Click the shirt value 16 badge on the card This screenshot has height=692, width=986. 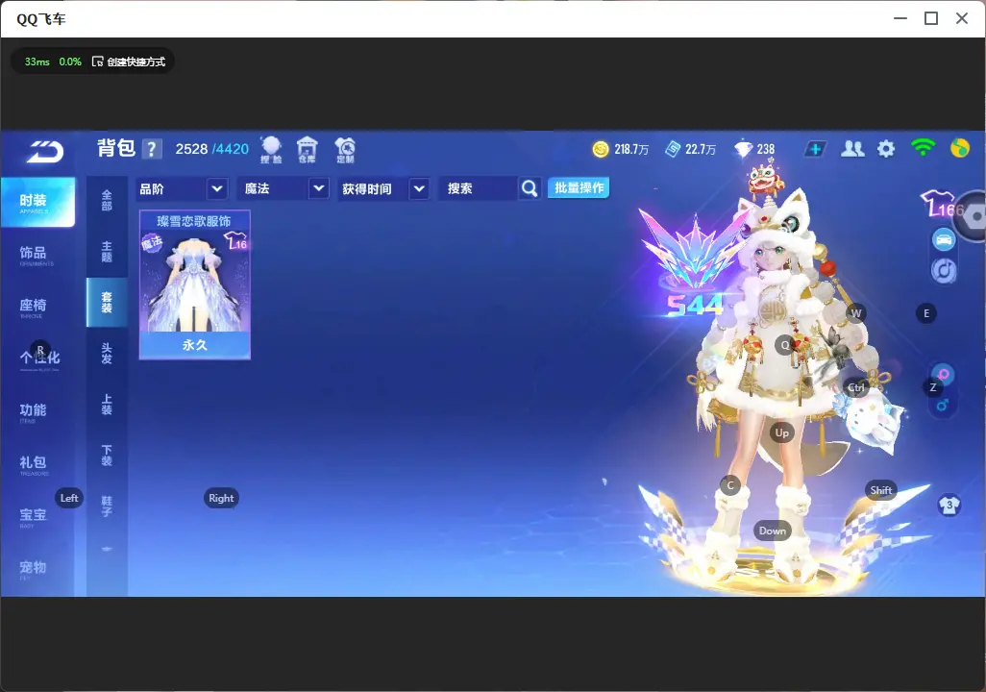(235, 240)
